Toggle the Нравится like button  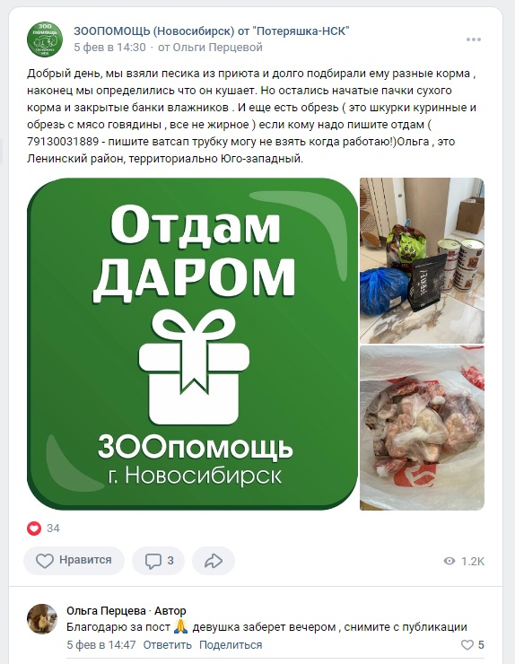pos(74,561)
